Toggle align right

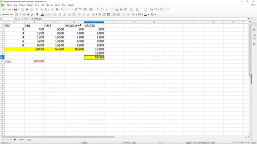[x=64, y=14]
